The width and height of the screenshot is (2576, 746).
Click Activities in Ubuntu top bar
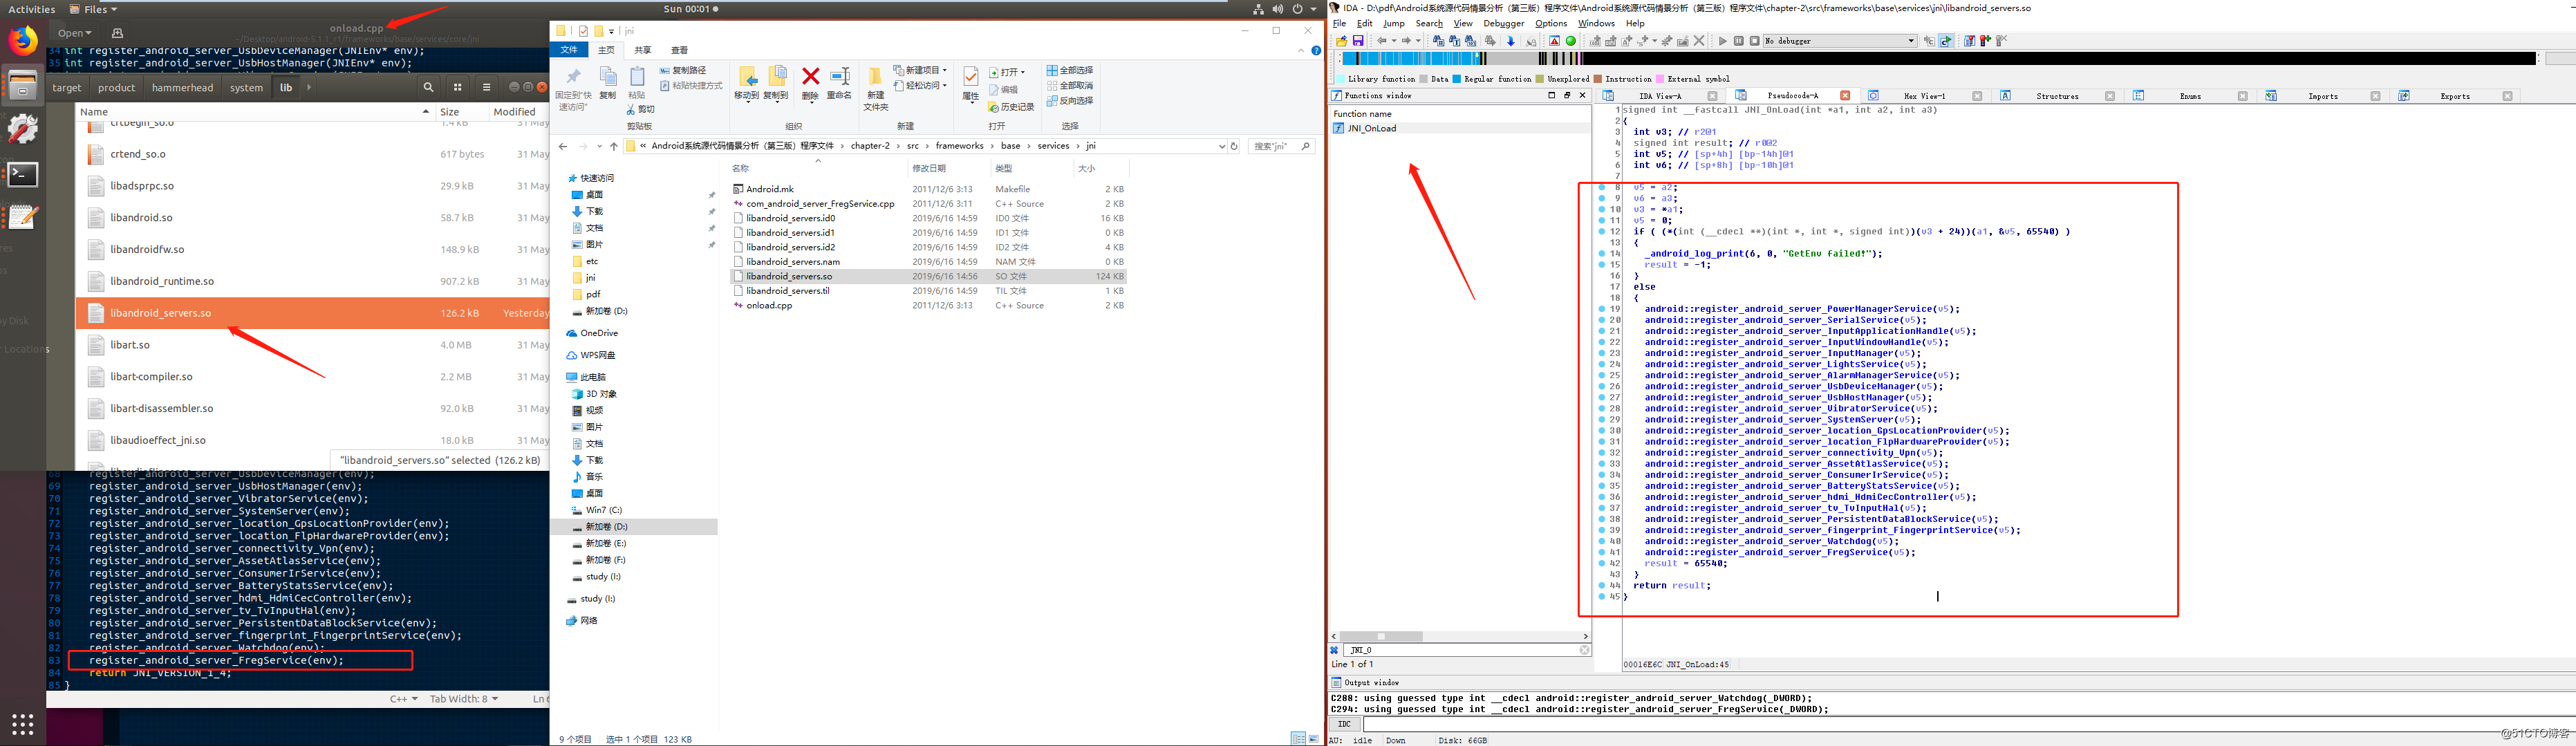(32, 9)
